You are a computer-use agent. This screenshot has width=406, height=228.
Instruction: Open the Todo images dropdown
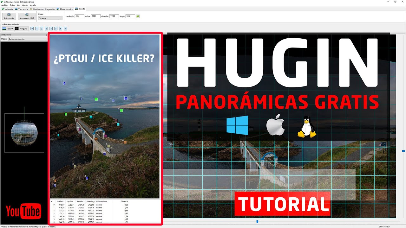tap(8, 28)
